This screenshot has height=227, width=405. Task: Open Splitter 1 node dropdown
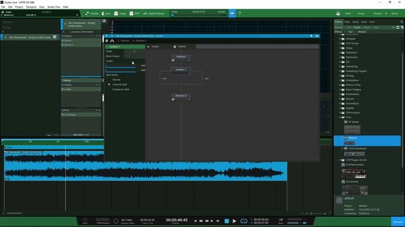(x=189, y=73)
